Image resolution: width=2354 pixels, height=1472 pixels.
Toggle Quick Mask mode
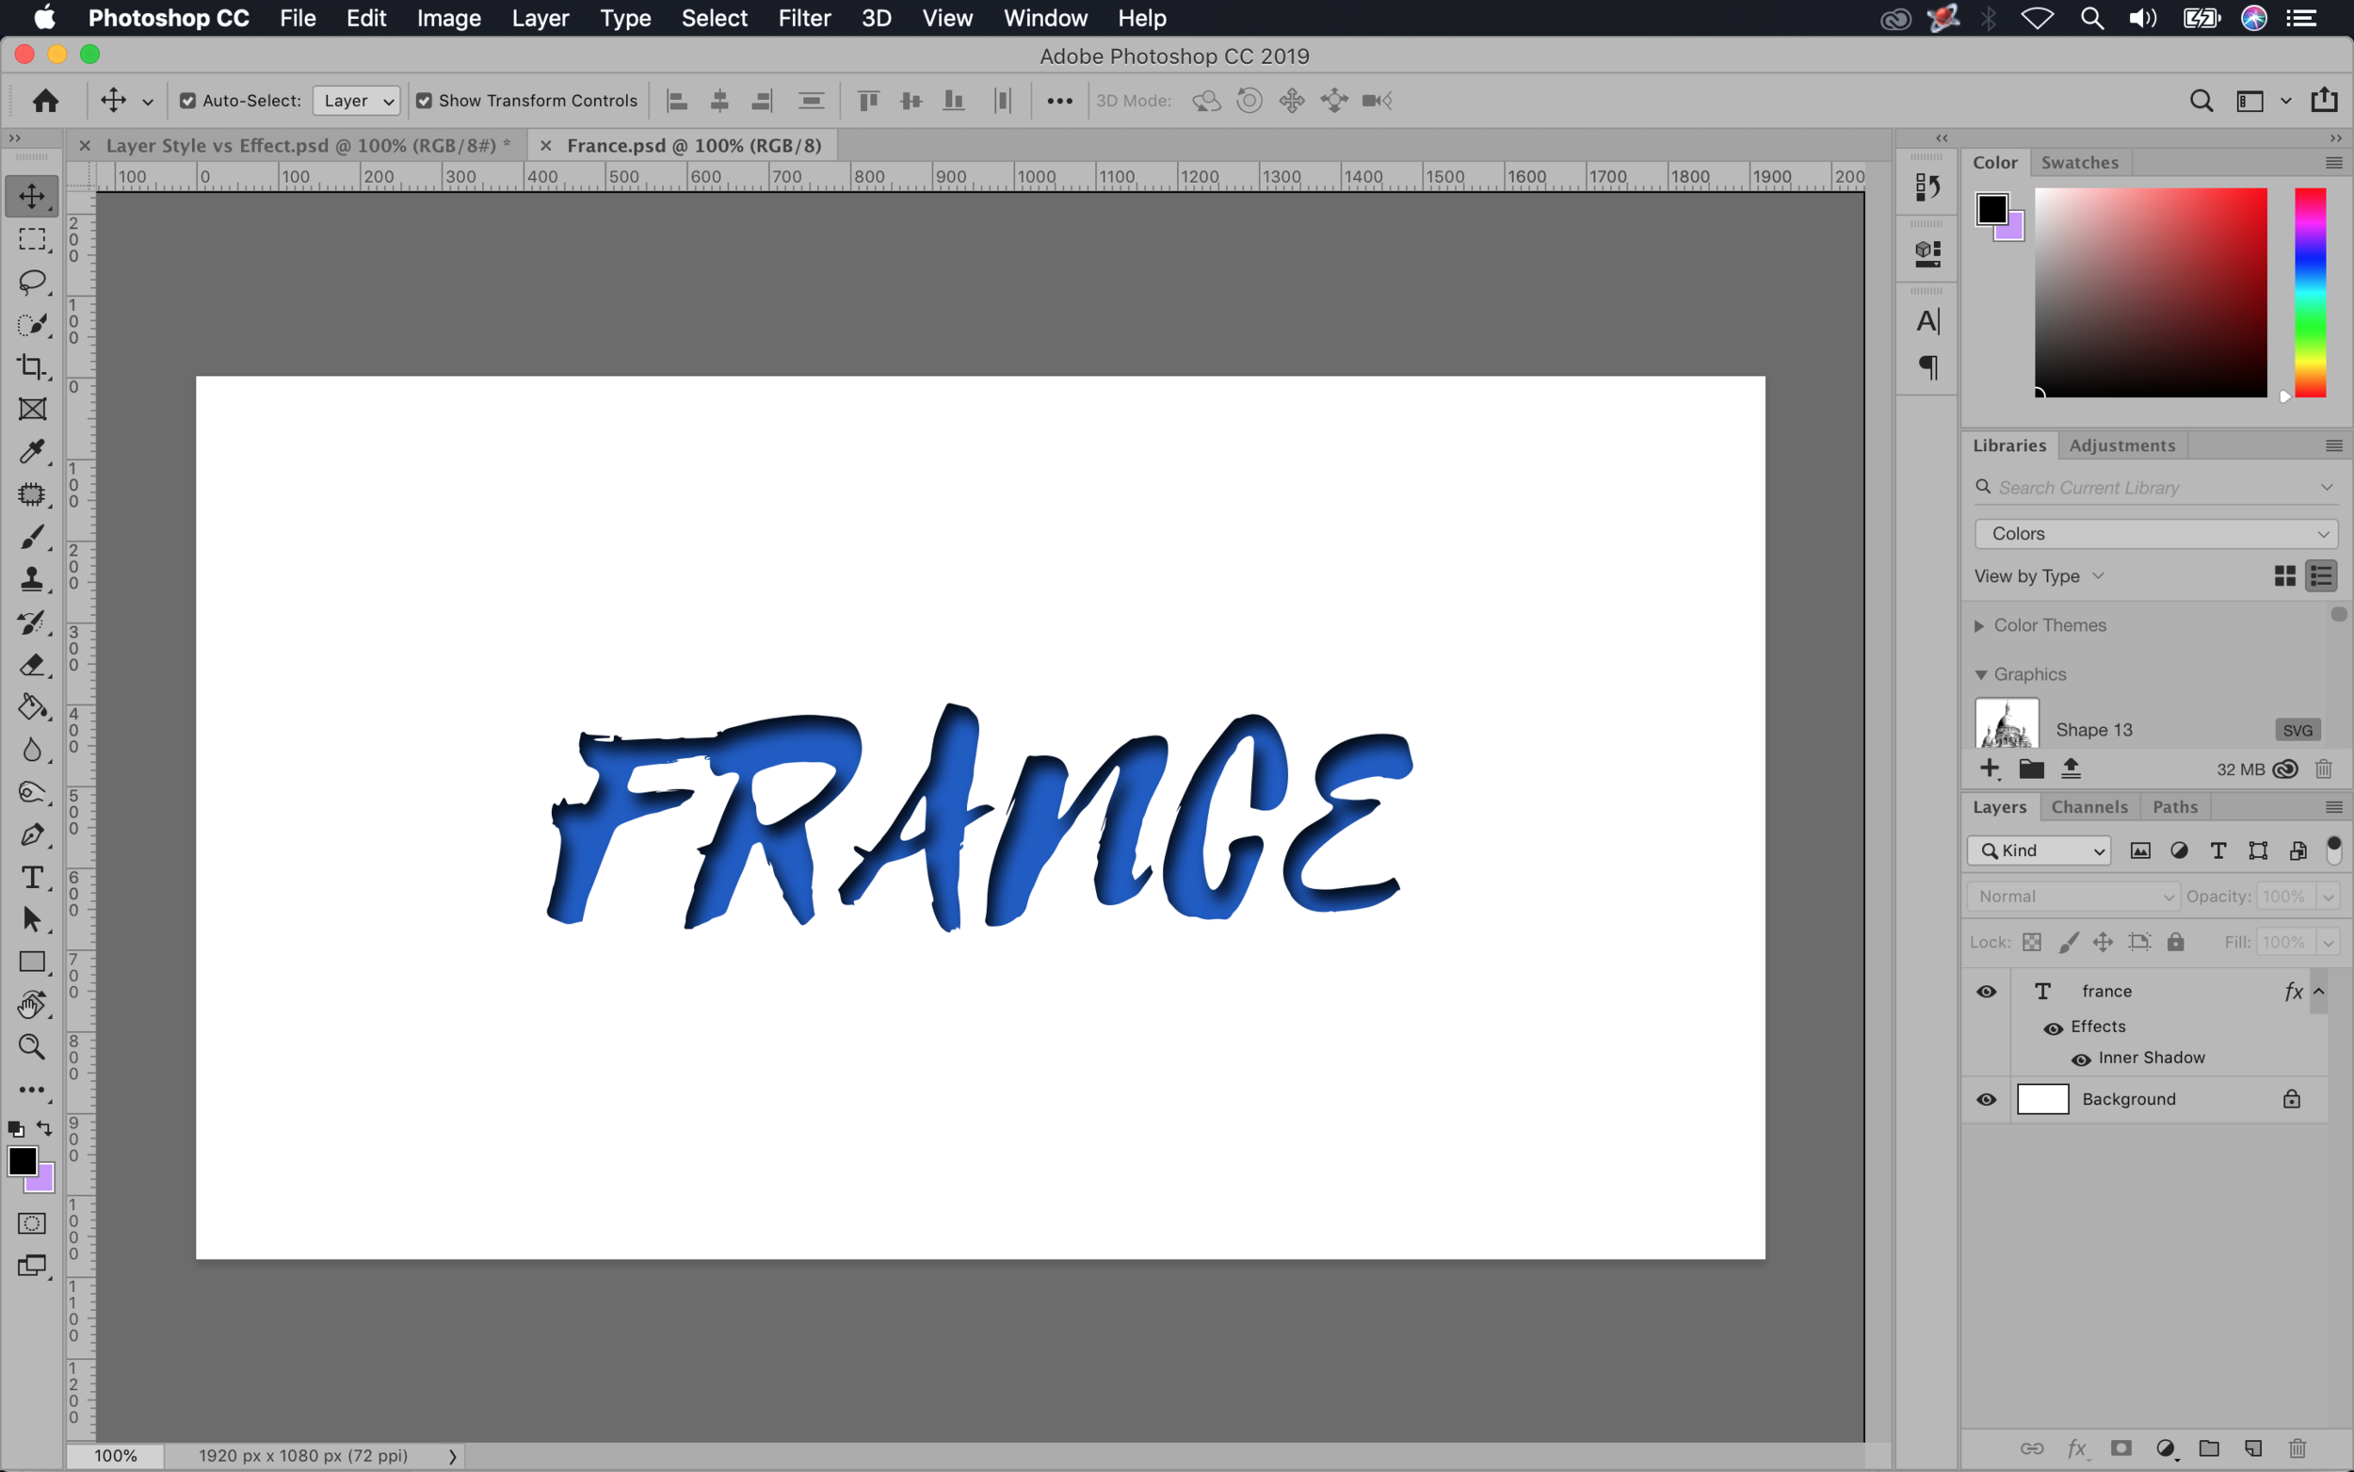(x=32, y=1223)
